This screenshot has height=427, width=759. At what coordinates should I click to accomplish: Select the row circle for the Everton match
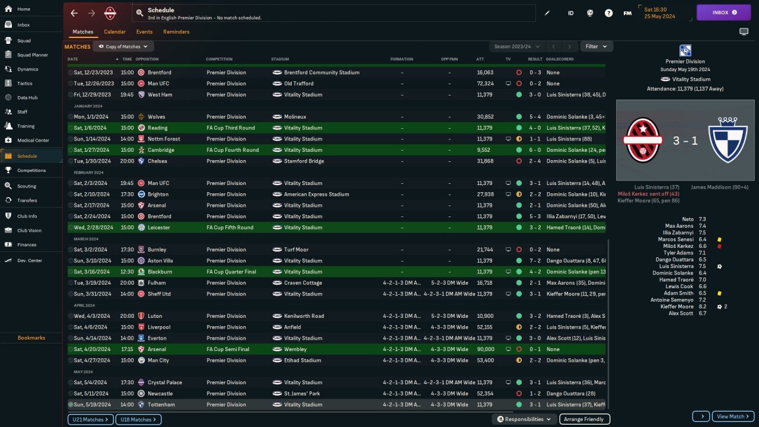[x=71, y=338]
